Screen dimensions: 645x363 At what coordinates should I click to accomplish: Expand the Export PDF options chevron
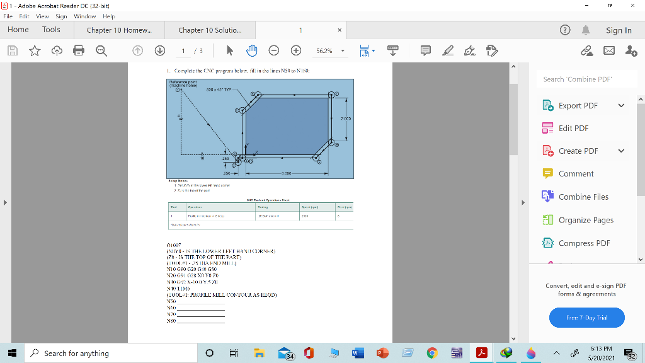click(x=622, y=105)
